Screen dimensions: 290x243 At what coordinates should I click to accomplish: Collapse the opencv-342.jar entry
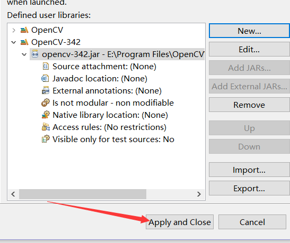[x=24, y=54]
